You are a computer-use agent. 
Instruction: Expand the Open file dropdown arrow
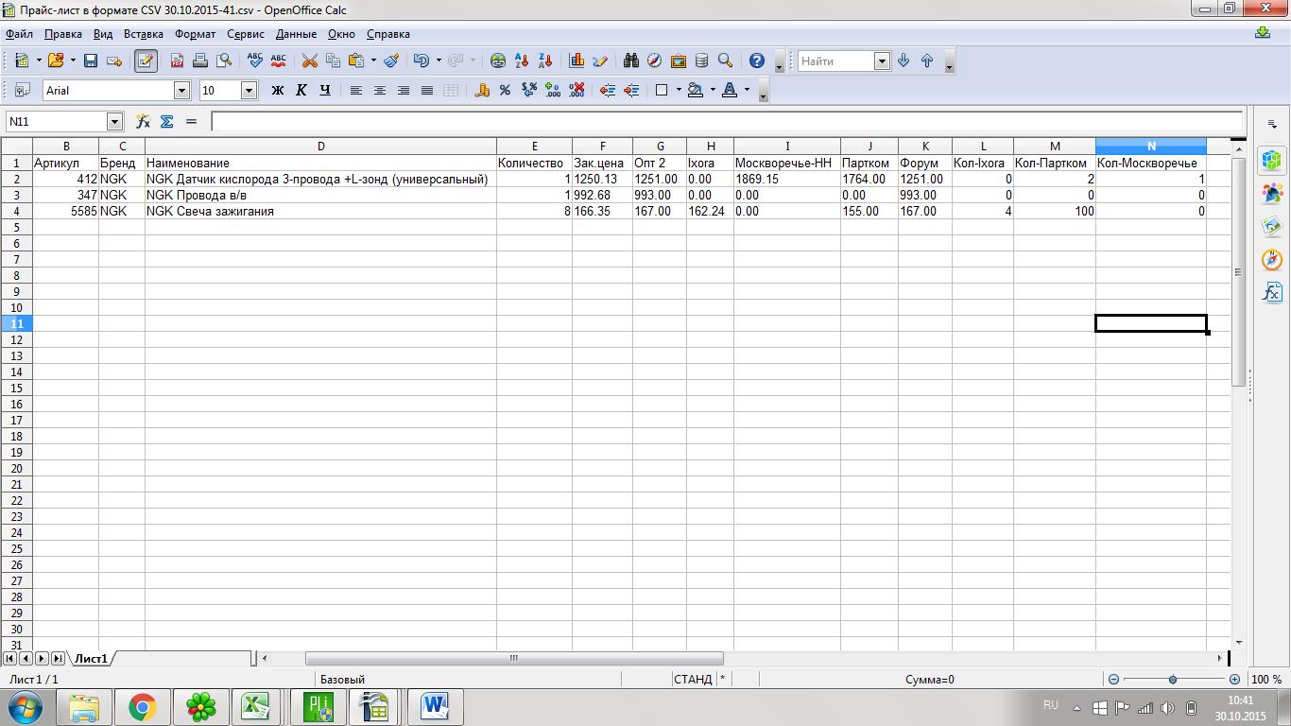coord(73,60)
